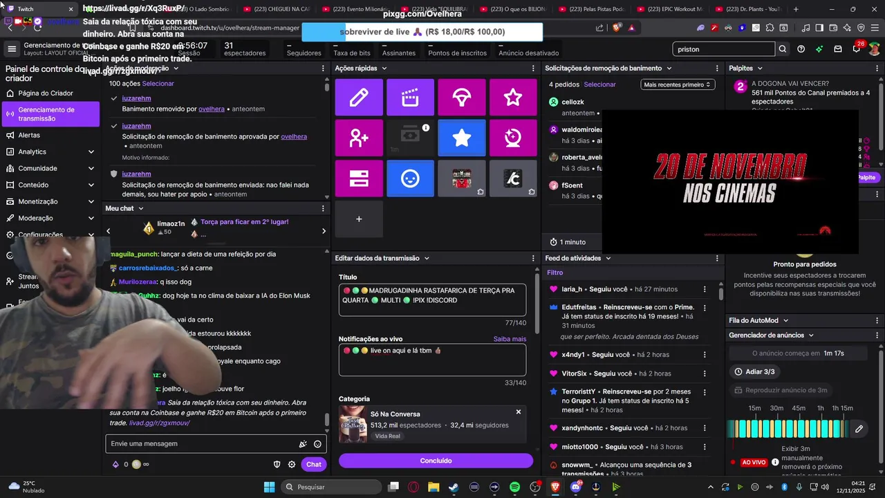Image resolution: width=885 pixels, height=498 pixels.
Task: Expand the Gerenciador de anúncios dropdown
Action: [811, 335]
